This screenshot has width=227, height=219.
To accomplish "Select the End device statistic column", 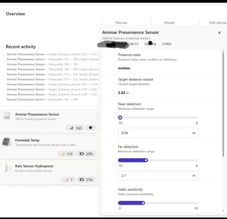I will (218, 23).
